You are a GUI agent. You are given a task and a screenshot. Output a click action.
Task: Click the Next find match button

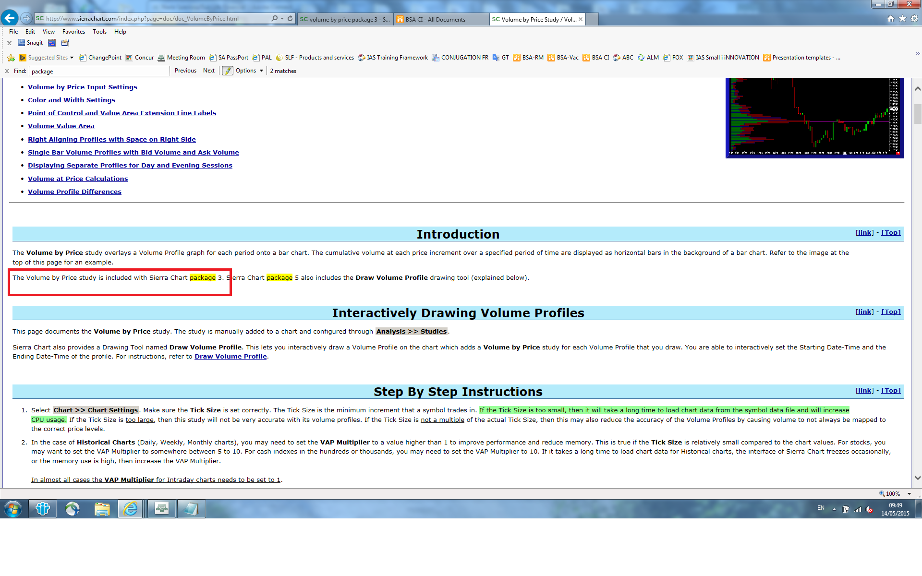click(x=208, y=71)
